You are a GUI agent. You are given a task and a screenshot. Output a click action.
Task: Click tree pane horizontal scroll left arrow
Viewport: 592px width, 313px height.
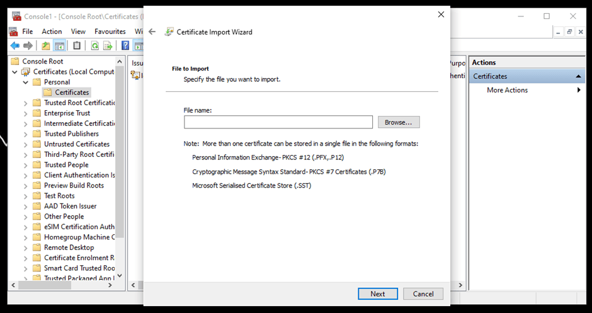coord(14,285)
